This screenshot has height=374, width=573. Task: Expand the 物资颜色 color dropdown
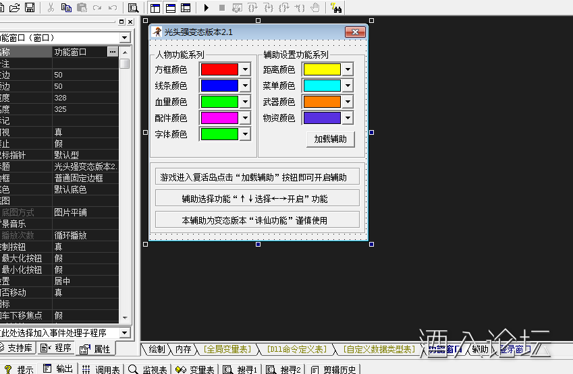348,118
